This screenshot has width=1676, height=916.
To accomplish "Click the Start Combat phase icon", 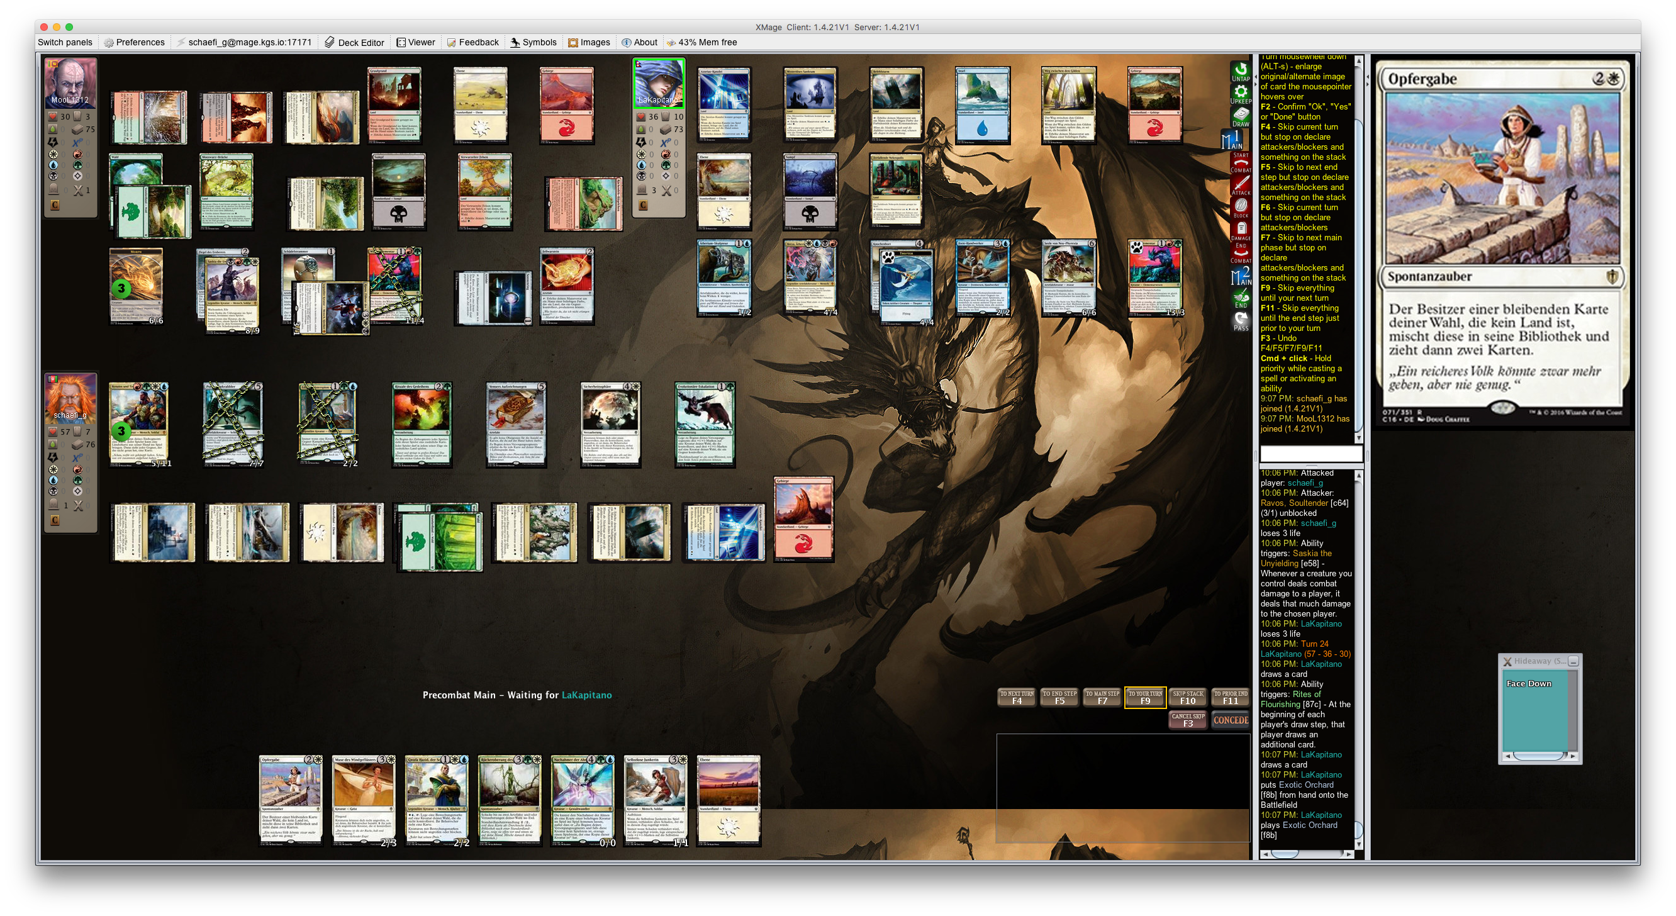I will tap(1240, 164).
